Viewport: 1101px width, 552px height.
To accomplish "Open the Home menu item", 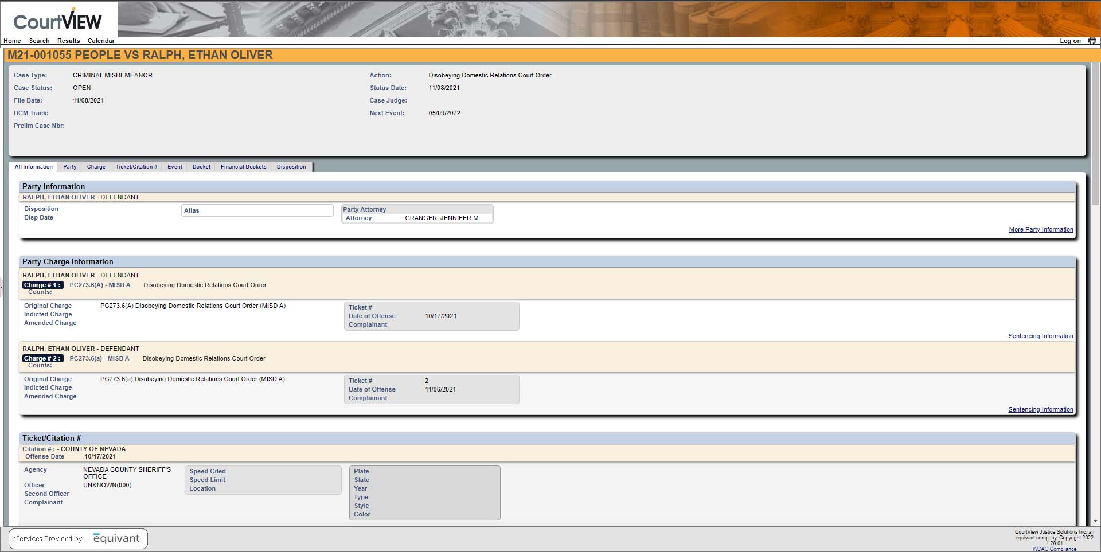I will [12, 41].
